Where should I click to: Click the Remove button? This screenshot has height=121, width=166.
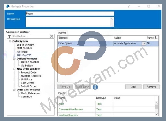(151, 87)
